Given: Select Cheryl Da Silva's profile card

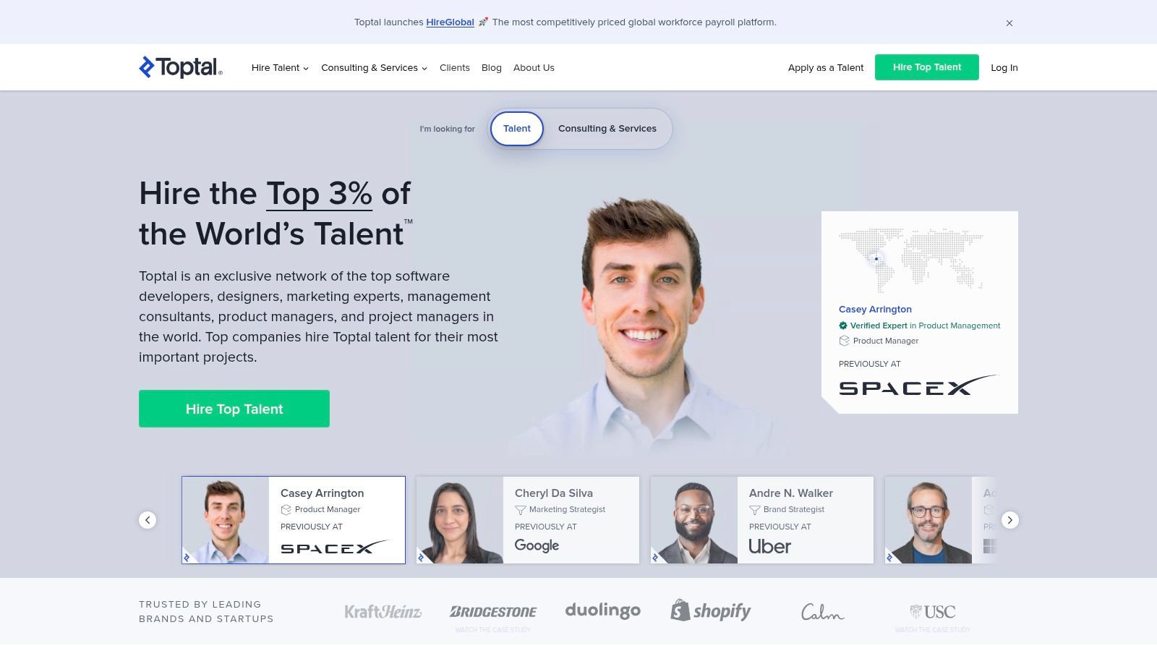Looking at the screenshot, I should point(528,520).
